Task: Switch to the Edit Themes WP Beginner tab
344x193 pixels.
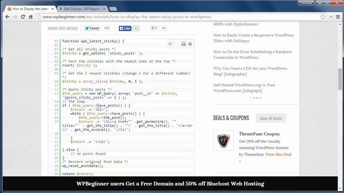Action: pos(82,9)
